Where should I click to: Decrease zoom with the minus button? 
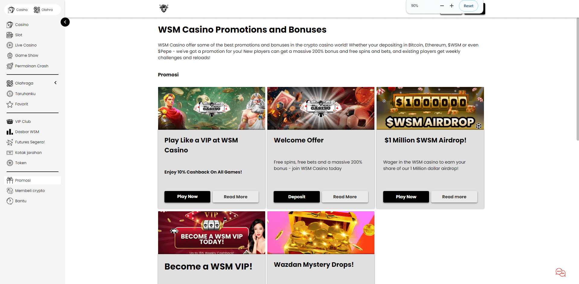tap(442, 6)
